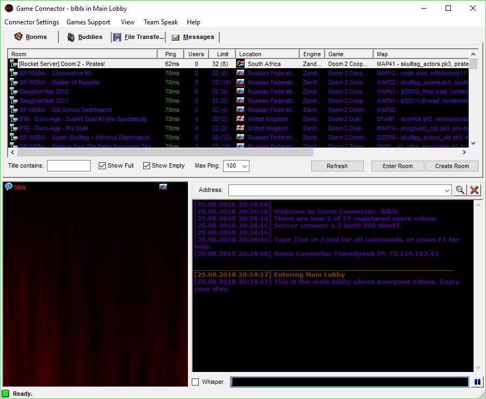Click the server icon of Slaughterfest 2011 row
The height and width of the screenshot is (399, 486).
coord(13,101)
